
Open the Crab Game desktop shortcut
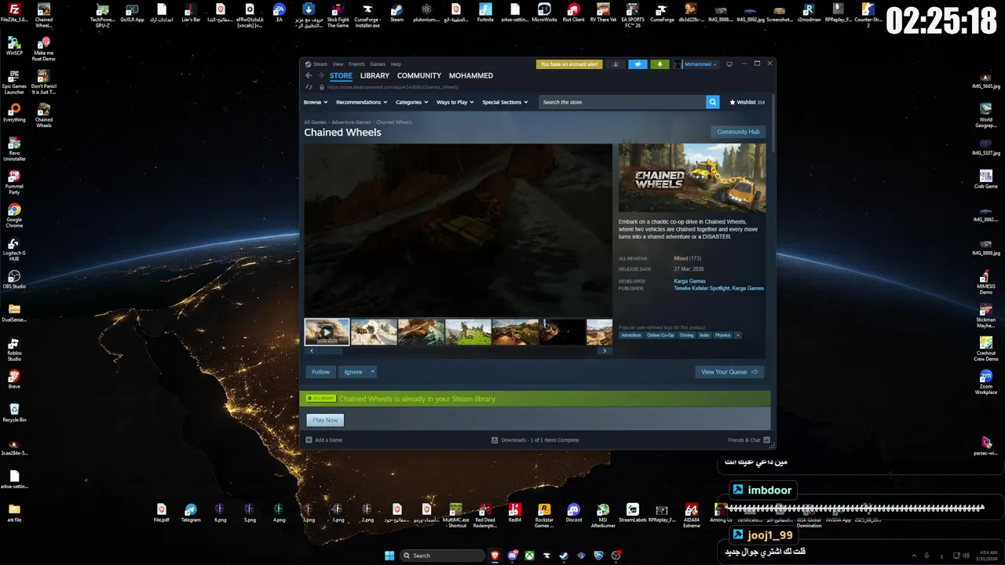(x=986, y=178)
